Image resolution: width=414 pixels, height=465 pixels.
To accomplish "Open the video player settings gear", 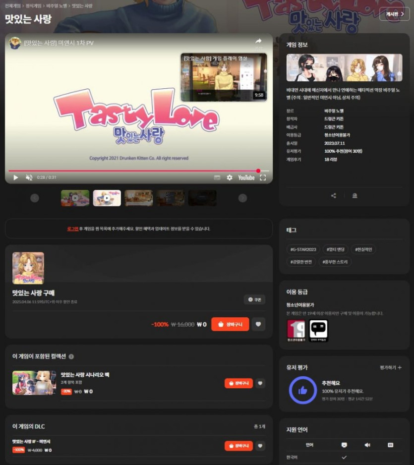I will pos(229,177).
